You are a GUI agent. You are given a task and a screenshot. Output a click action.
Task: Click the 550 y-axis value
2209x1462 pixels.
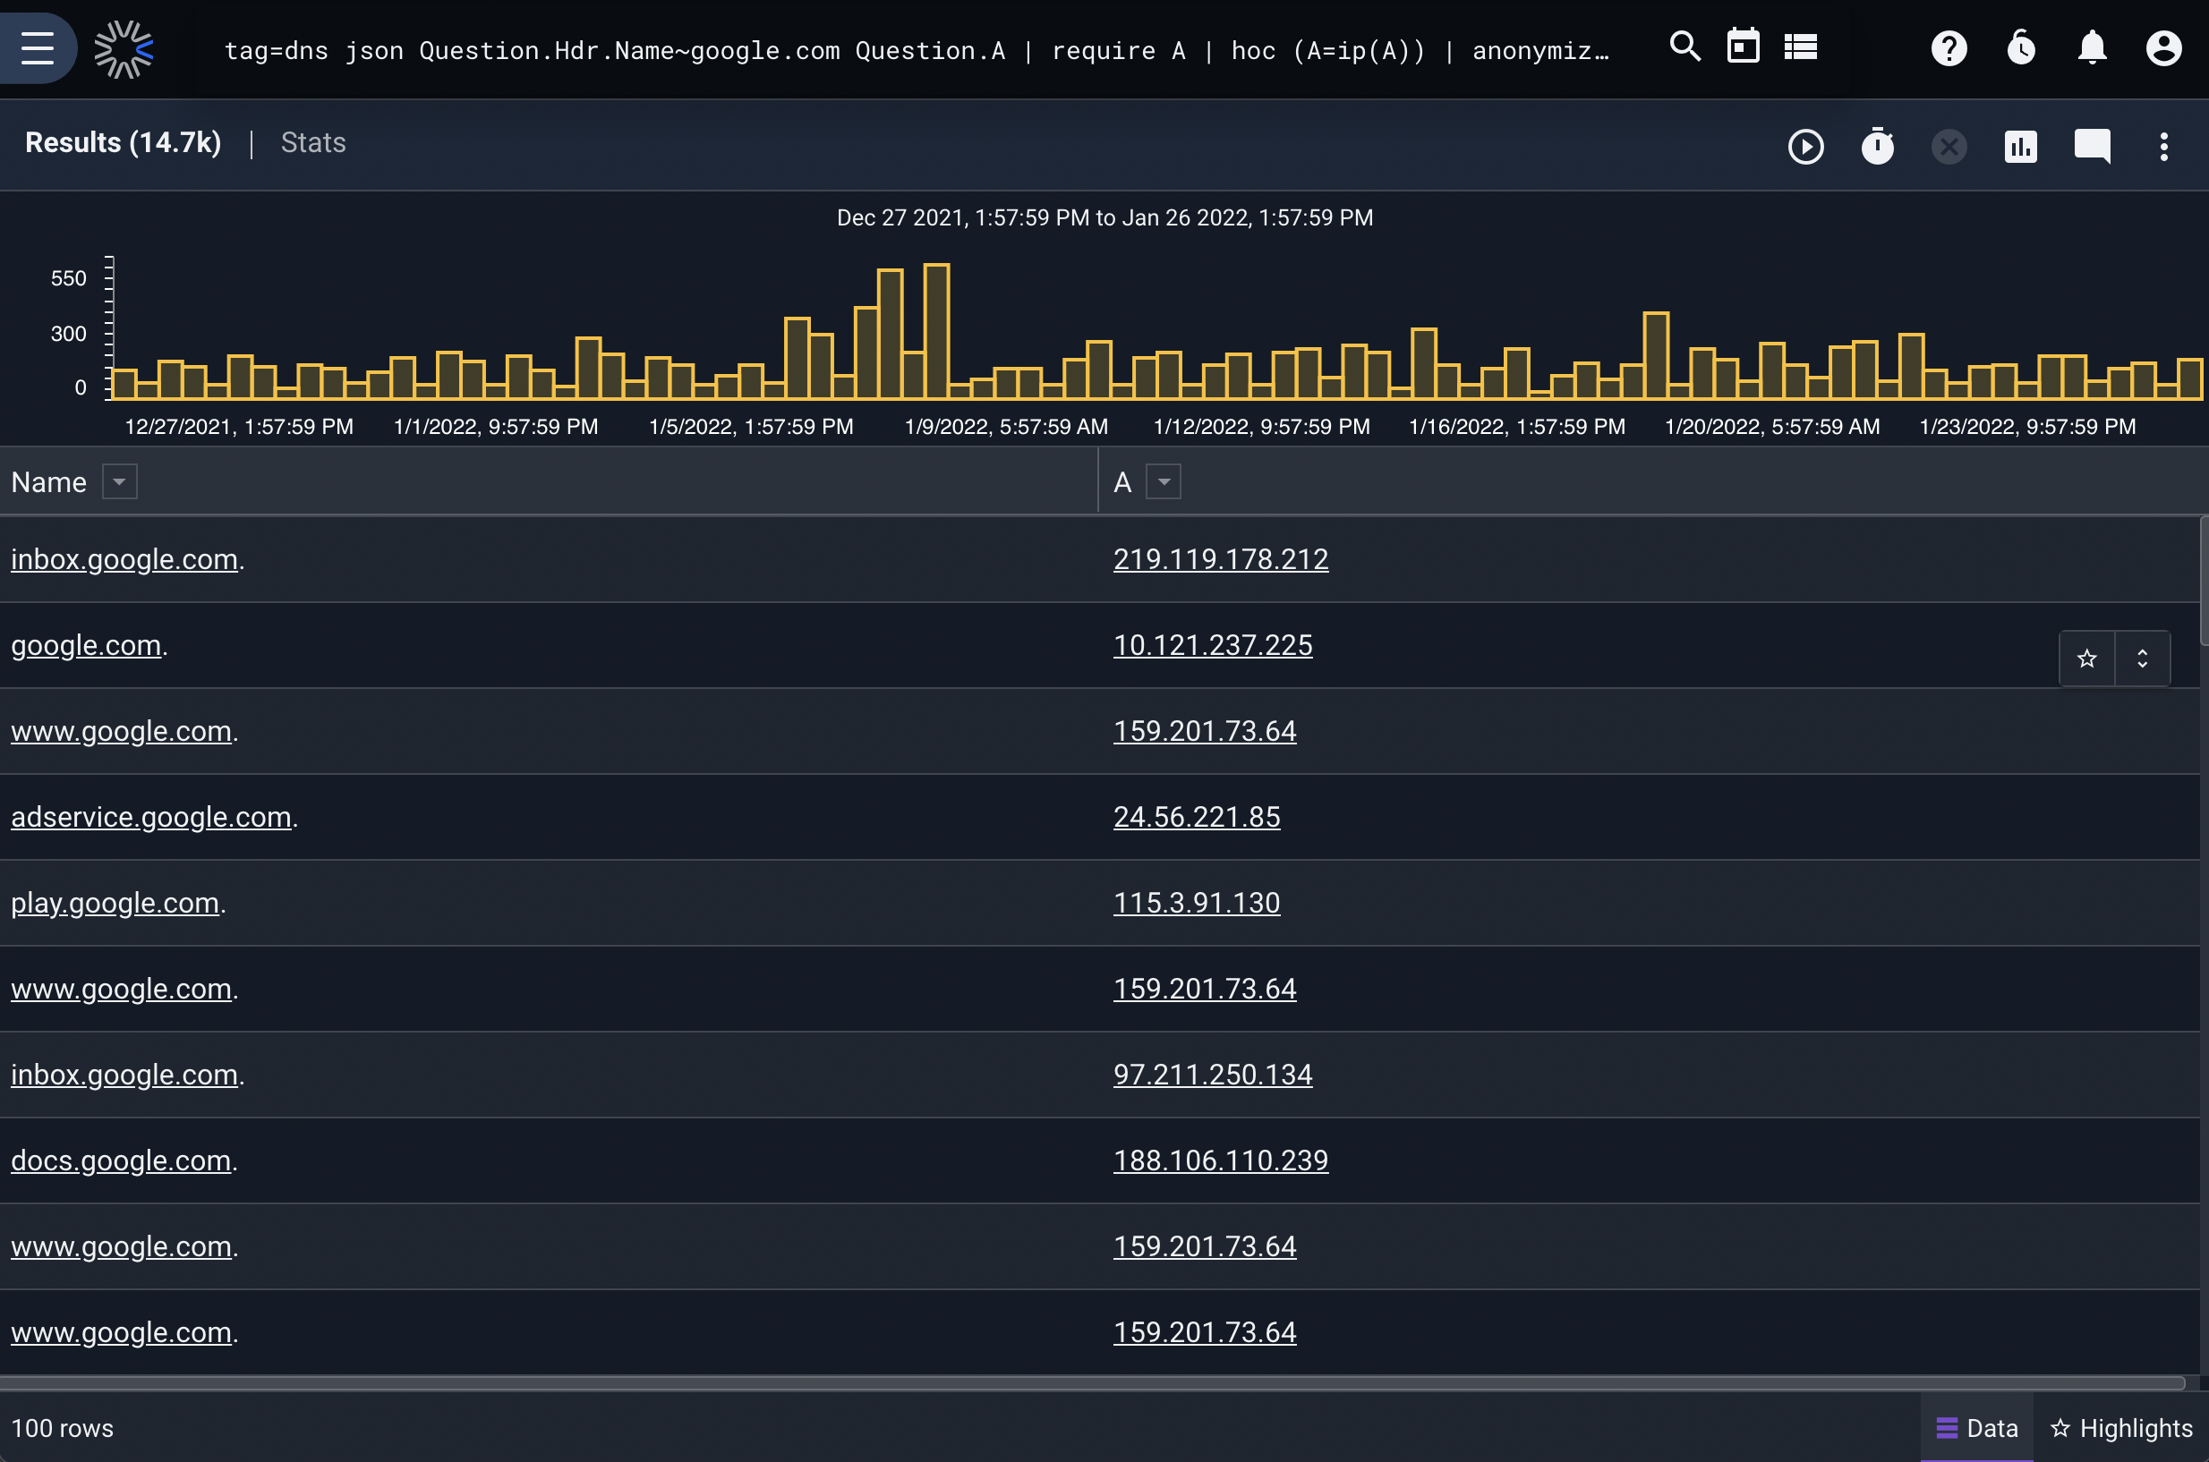tap(68, 278)
